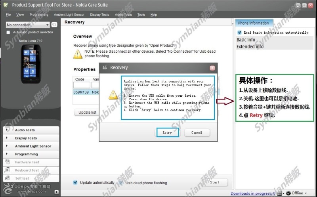Click the Nokia Lumia 710 phone image
317x197 pixels.
tap(31, 64)
